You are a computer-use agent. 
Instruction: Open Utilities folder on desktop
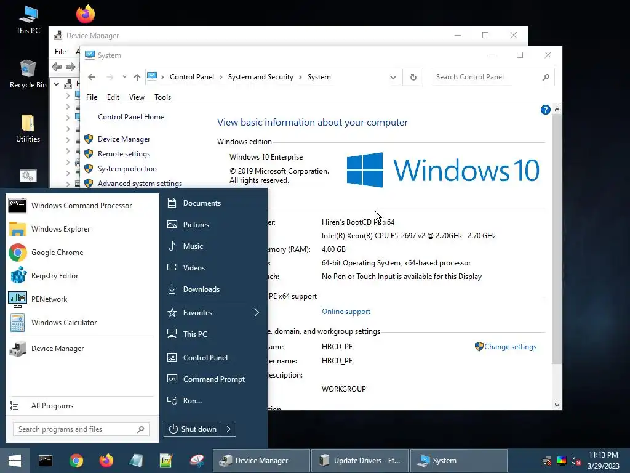[28, 129]
